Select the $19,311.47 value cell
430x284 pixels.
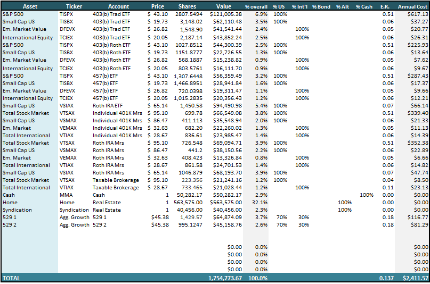[x=228, y=90]
